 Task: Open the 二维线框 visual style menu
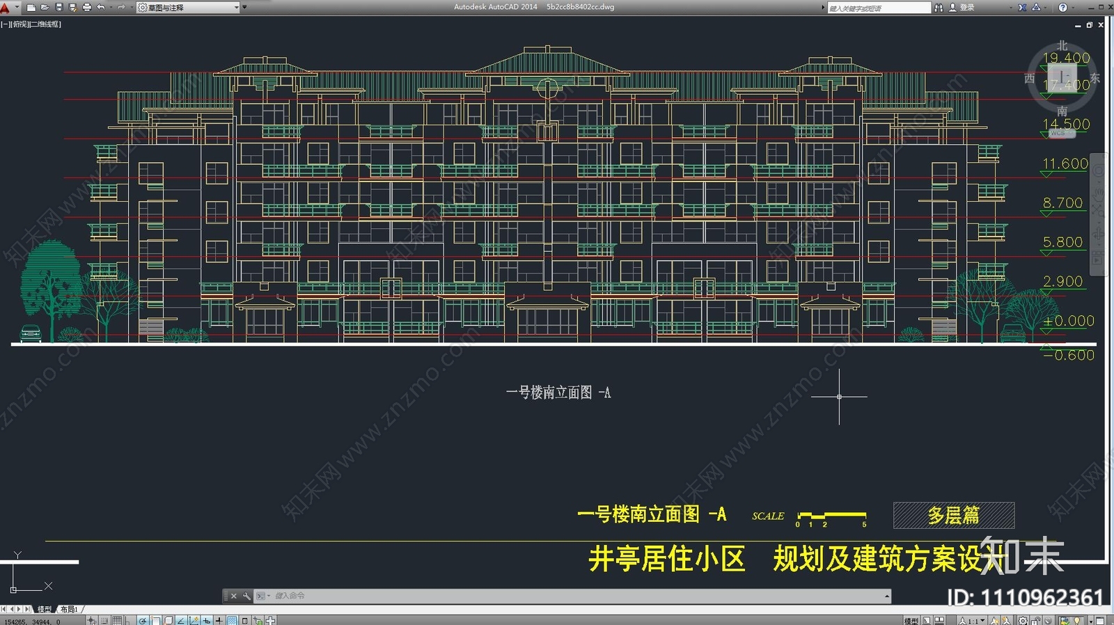tap(45, 24)
